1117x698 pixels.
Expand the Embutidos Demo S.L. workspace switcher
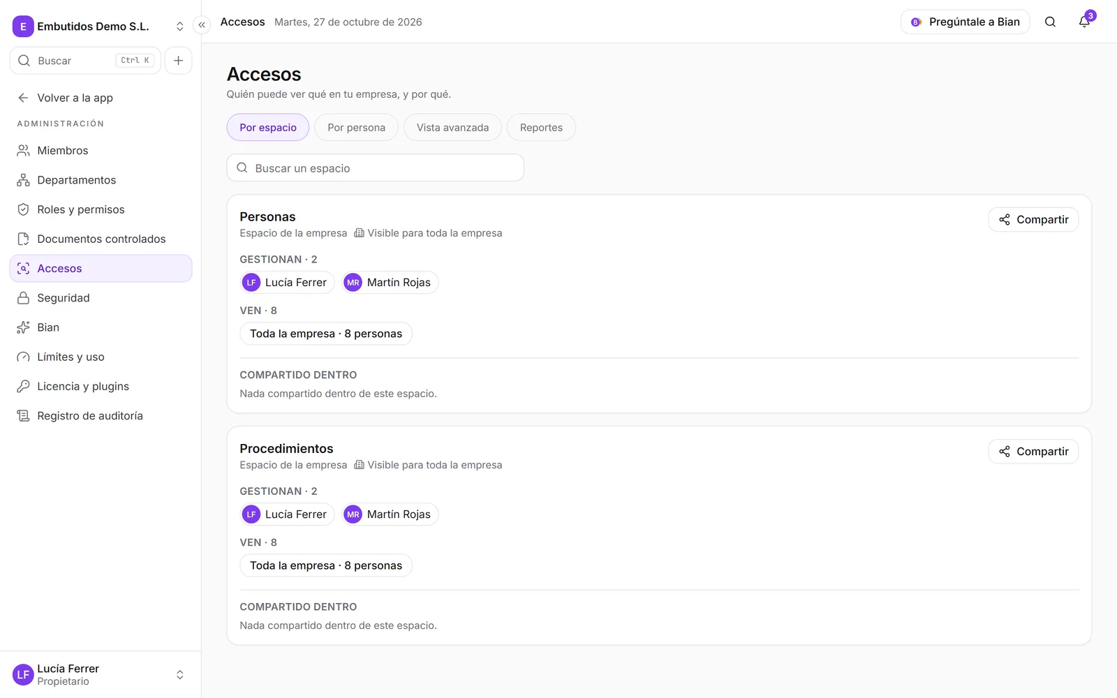[x=179, y=27]
